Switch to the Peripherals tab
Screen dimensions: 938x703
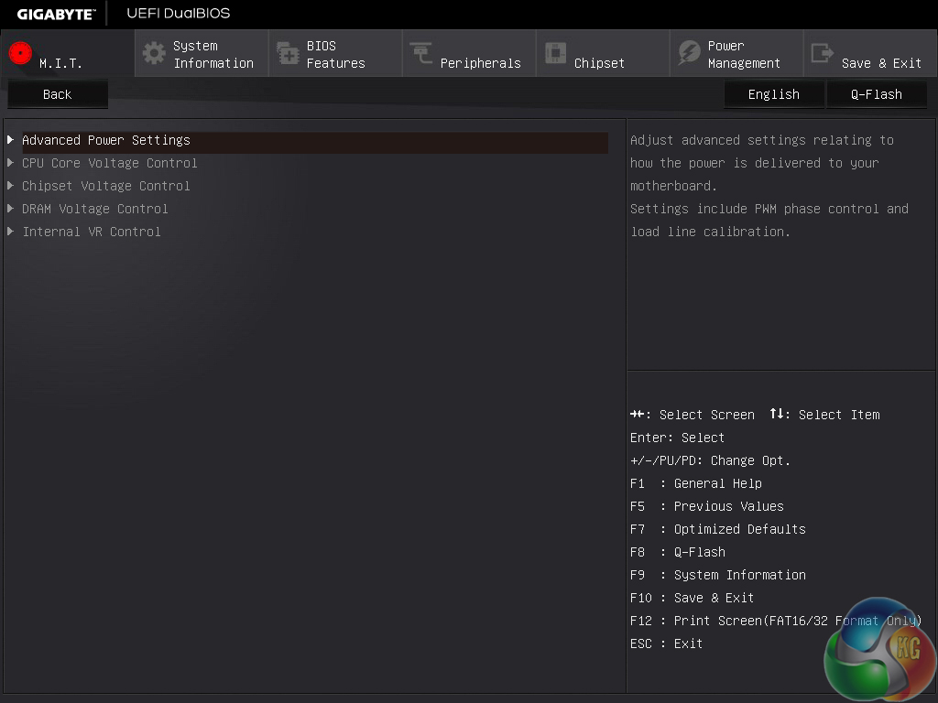480,63
